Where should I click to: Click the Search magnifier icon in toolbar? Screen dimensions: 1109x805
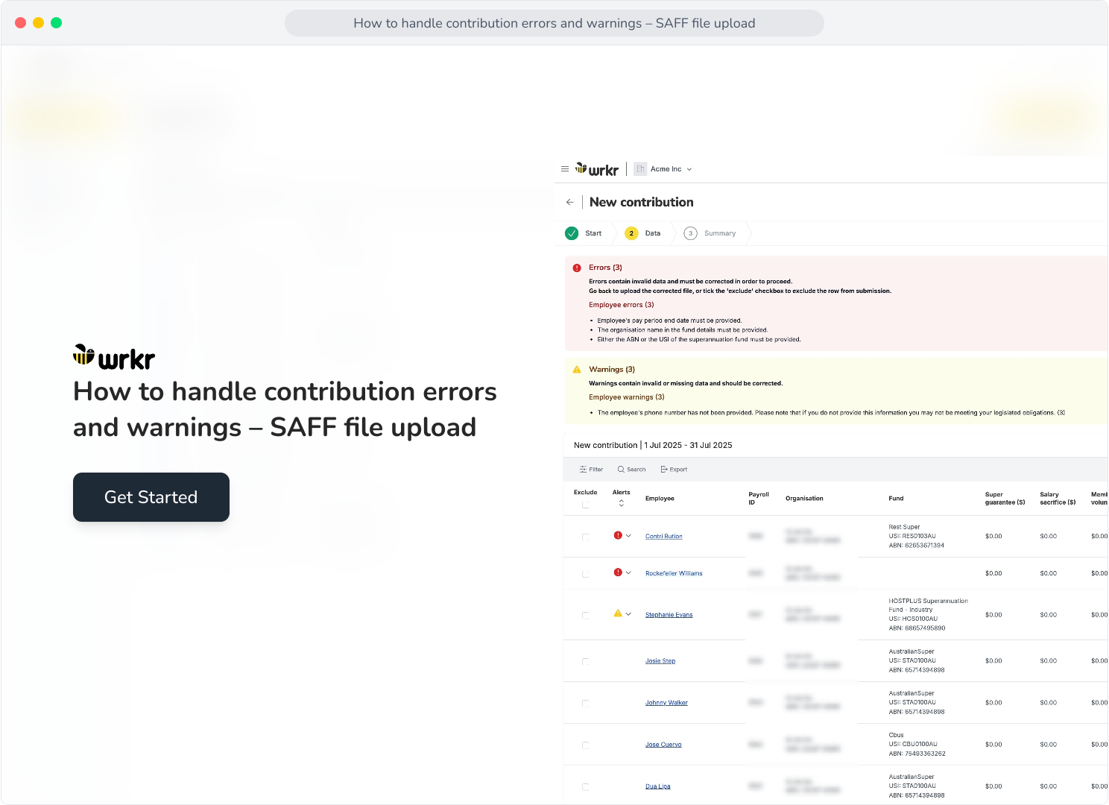621,470
